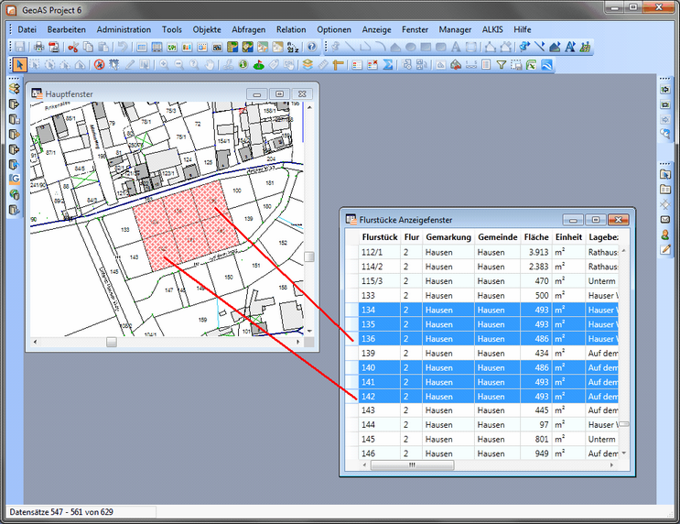Select the Pan hand tool
This screenshot has width=680, height=524.
pyautogui.click(x=210, y=65)
